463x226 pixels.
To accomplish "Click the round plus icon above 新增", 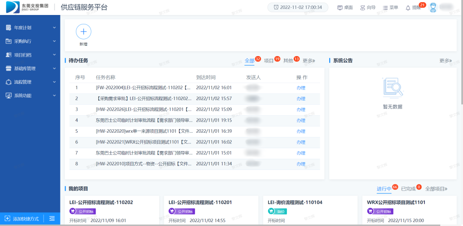I will [x=83, y=32].
